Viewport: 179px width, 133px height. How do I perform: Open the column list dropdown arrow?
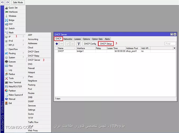click(175, 48)
